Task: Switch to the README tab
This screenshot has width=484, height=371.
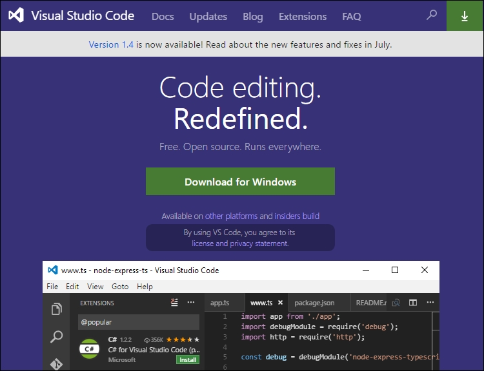Action: (x=370, y=303)
